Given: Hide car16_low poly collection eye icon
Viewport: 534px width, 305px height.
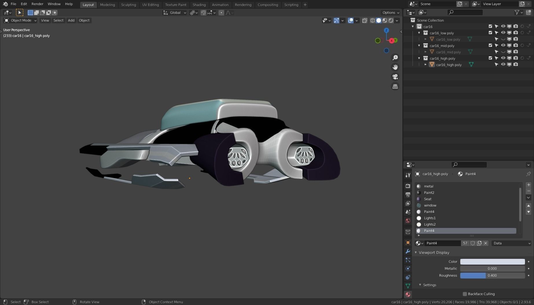Looking at the screenshot, I should [503, 33].
